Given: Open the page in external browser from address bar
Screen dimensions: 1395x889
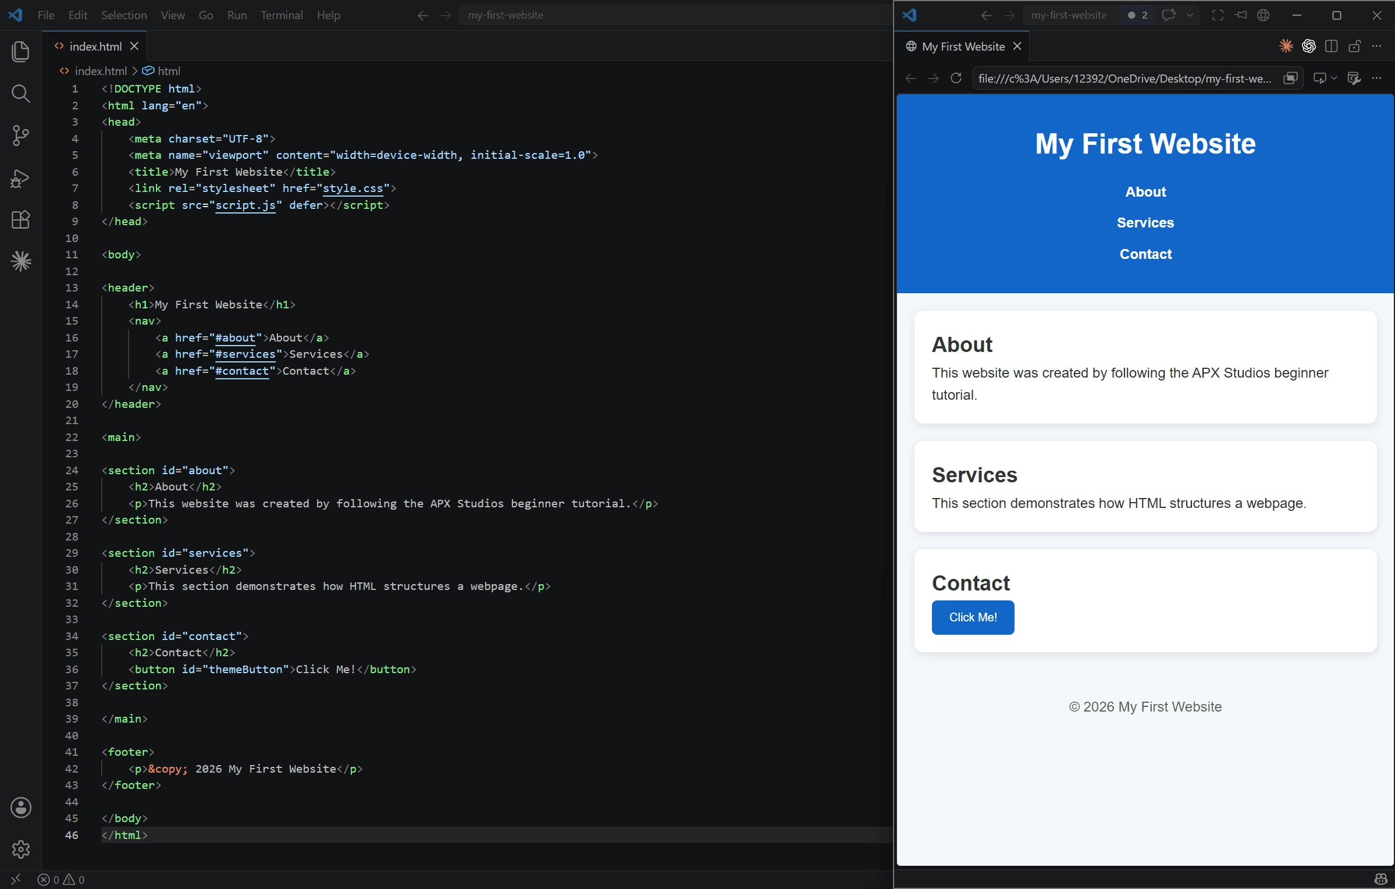Looking at the screenshot, I should point(1290,78).
